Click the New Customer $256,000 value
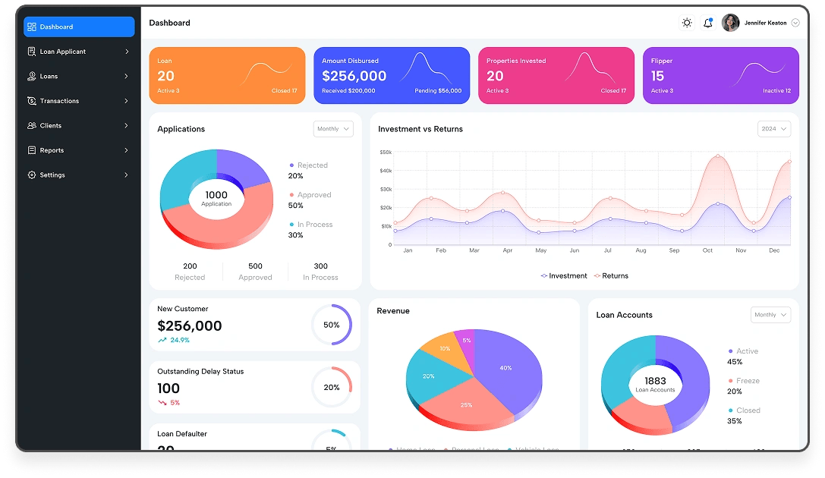Viewport: 825px width, 478px height. tap(190, 326)
